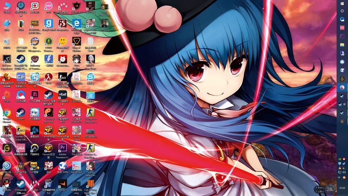Open the timg.jpg image file
Screen dimensions: 348x196
point(104,25)
